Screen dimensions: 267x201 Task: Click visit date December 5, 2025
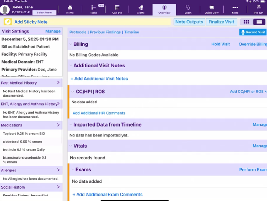point(30,39)
